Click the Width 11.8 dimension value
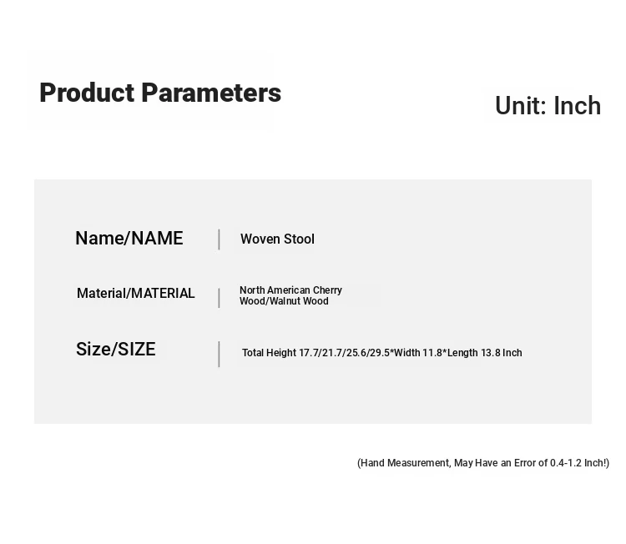 click(x=417, y=353)
